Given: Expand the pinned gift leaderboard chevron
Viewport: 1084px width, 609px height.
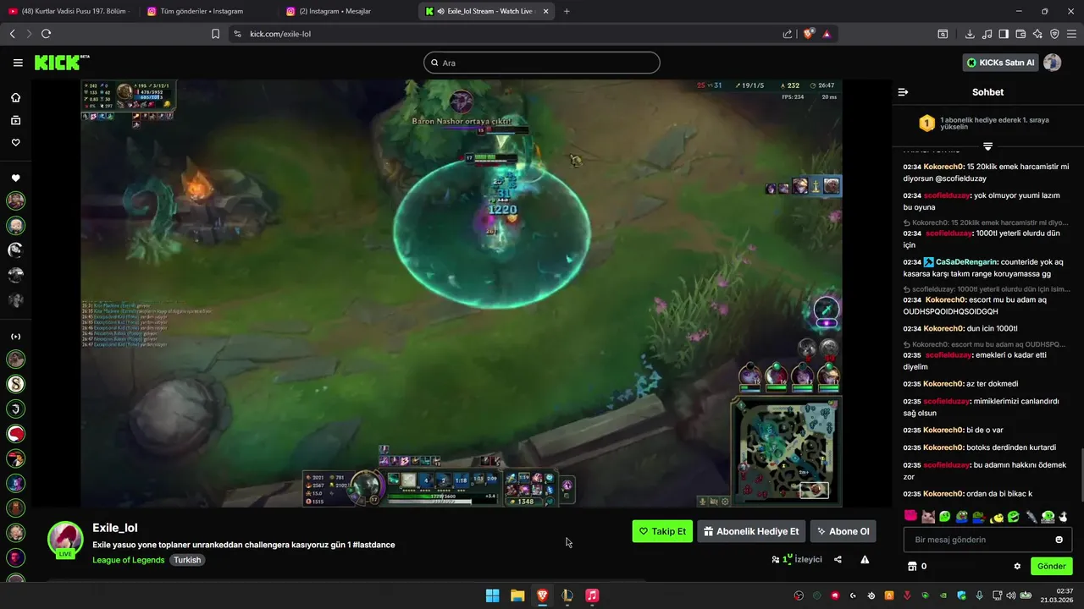Looking at the screenshot, I should pos(987,146).
